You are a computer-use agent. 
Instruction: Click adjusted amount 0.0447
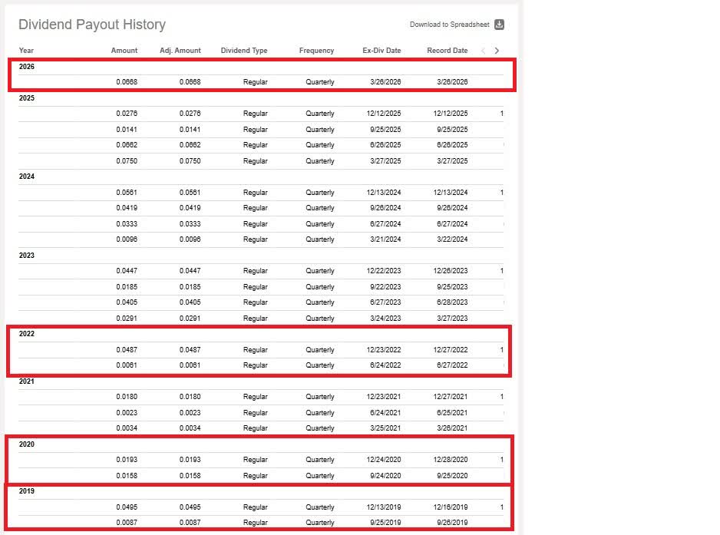click(190, 271)
